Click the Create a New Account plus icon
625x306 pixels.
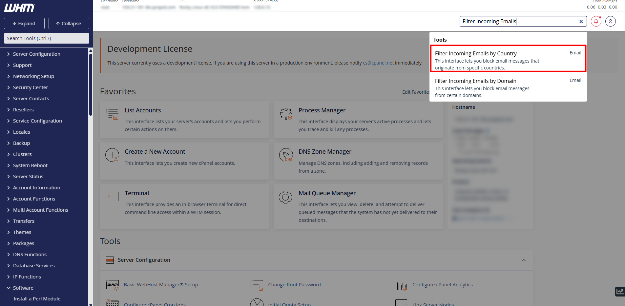tap(112, 155)
